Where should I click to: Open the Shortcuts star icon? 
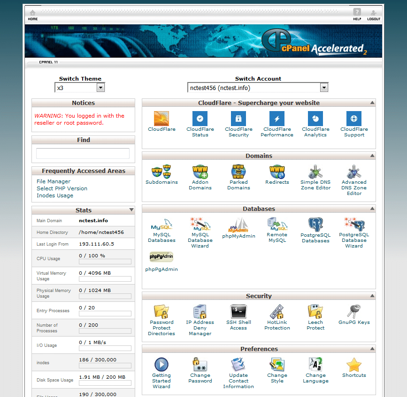coord(354,365)
